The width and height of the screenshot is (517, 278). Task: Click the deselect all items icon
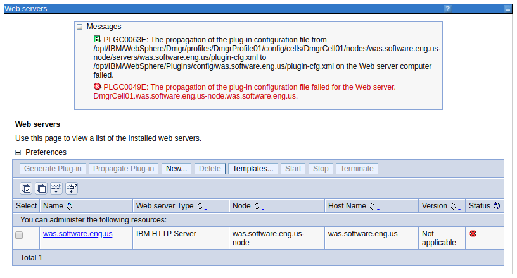click(x=41, y=188)
